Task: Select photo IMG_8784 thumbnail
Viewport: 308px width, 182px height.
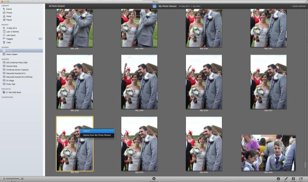Action: coord(75,28)
